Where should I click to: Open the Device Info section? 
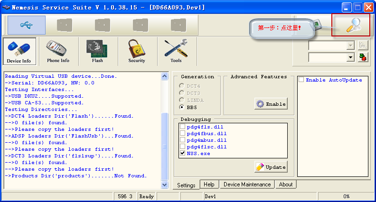(x=19, y=51)
